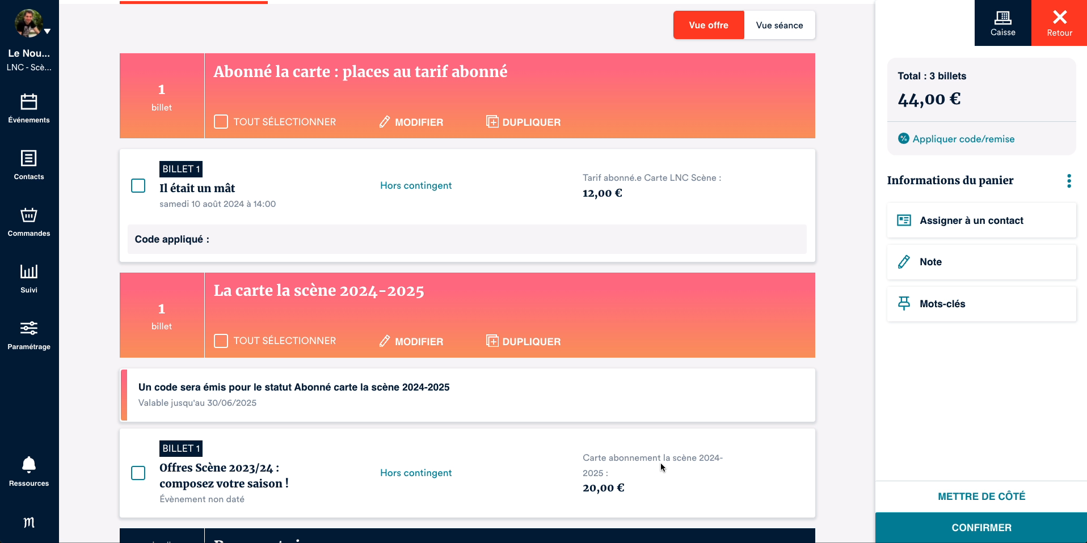Check the 'Il était un mât' ticket checkbox
The height and width of the screenshot is (543, 1087).
tap(138, 186)
